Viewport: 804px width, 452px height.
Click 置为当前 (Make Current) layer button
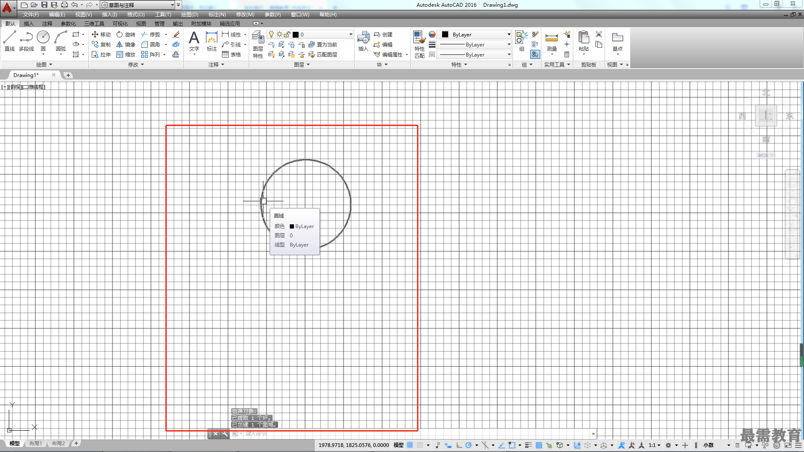(x=323, y=44)
